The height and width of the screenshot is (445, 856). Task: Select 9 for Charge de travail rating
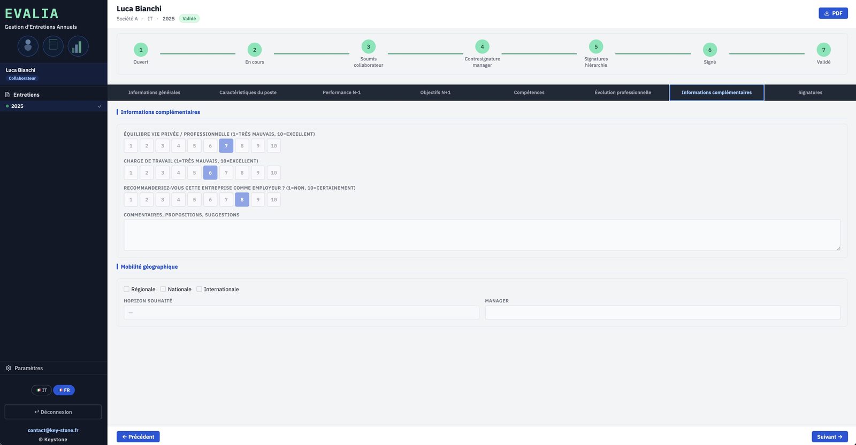(x=258, y=173)
